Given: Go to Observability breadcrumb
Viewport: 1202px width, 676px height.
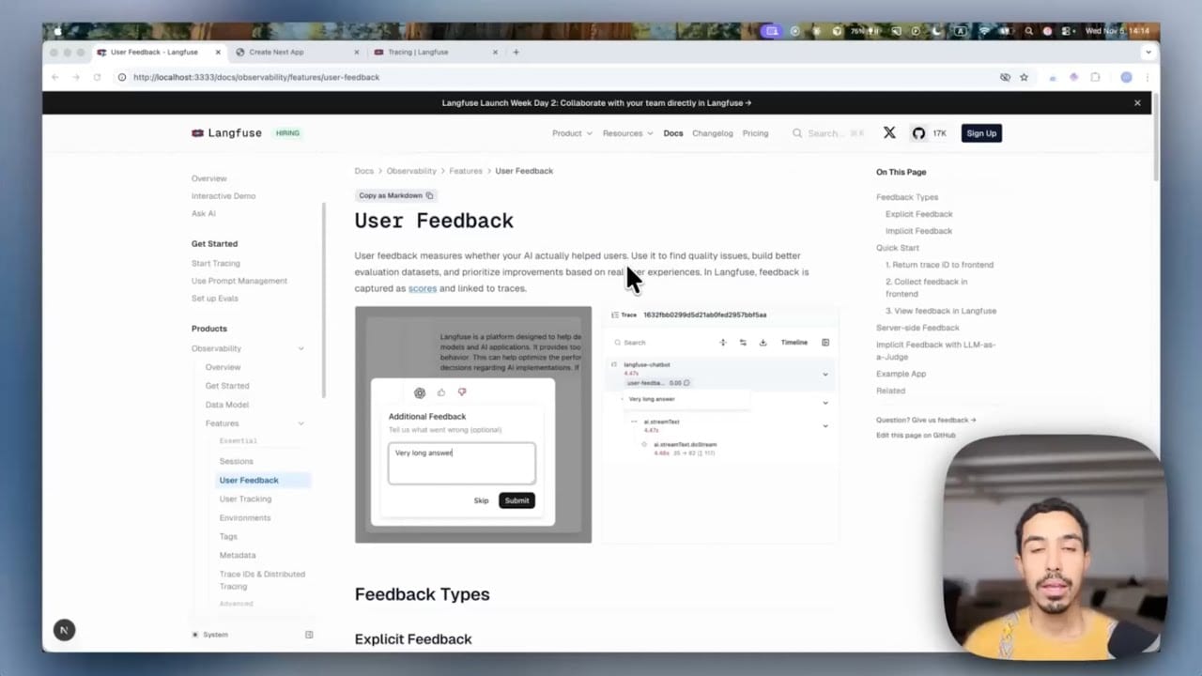Looking at the screenshot, I should tap(411, 171).
